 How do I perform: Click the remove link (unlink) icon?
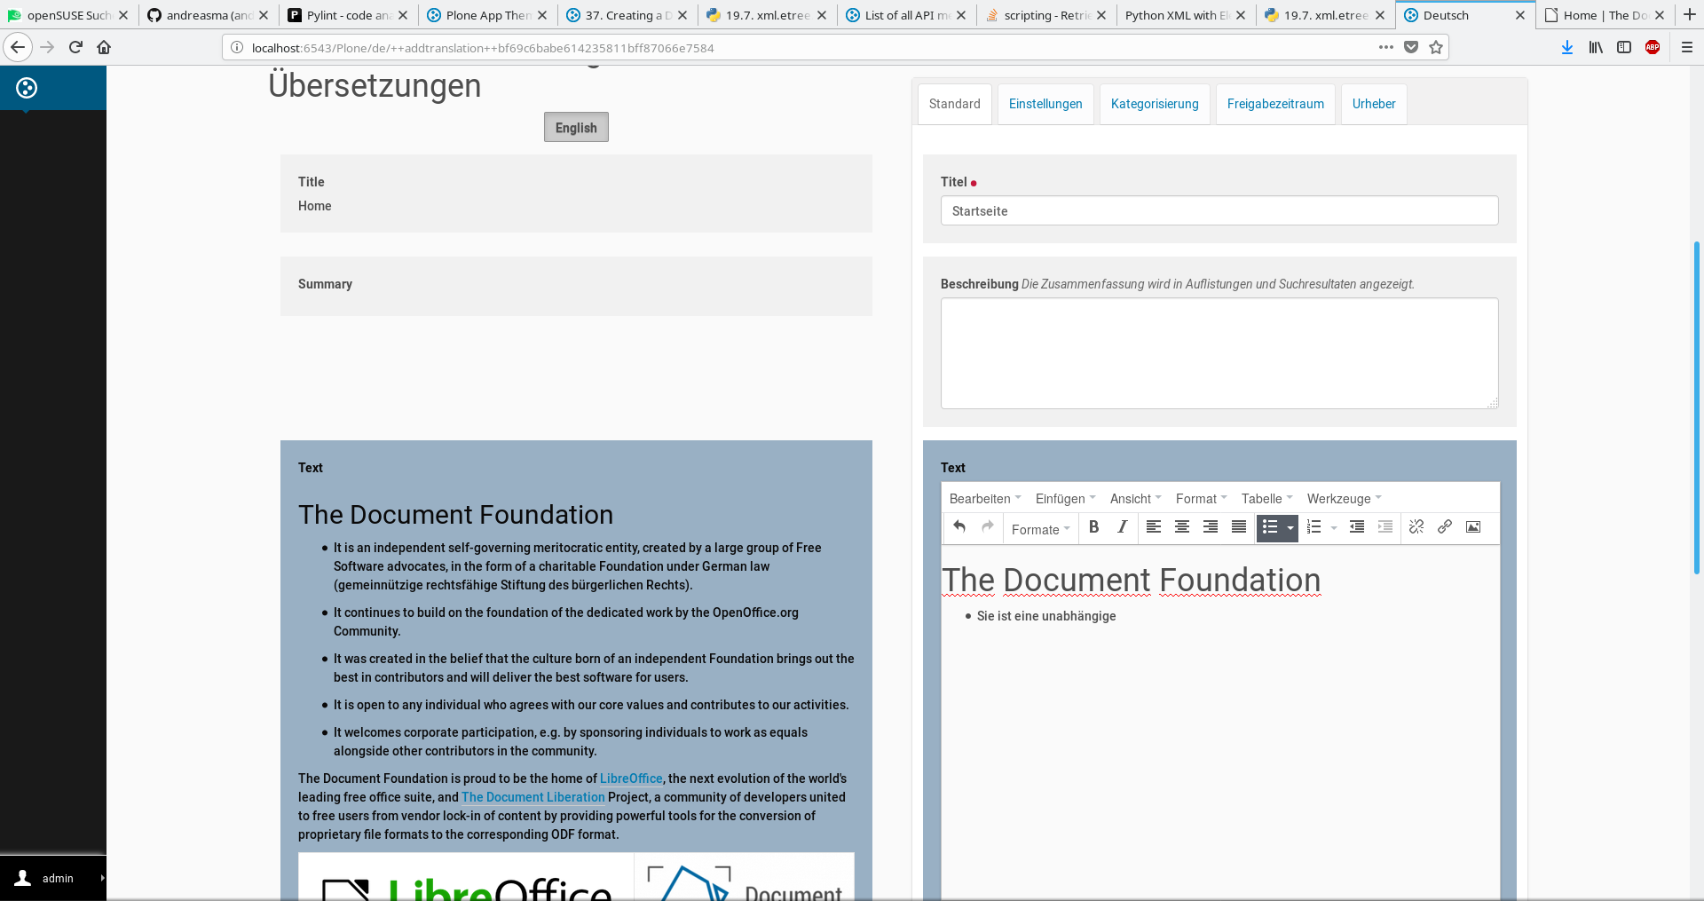tap(1416, 527)
